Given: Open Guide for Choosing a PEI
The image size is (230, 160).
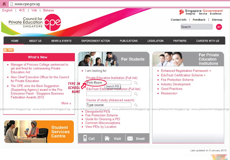Looking at the screenshot, I should coord(103,119).
